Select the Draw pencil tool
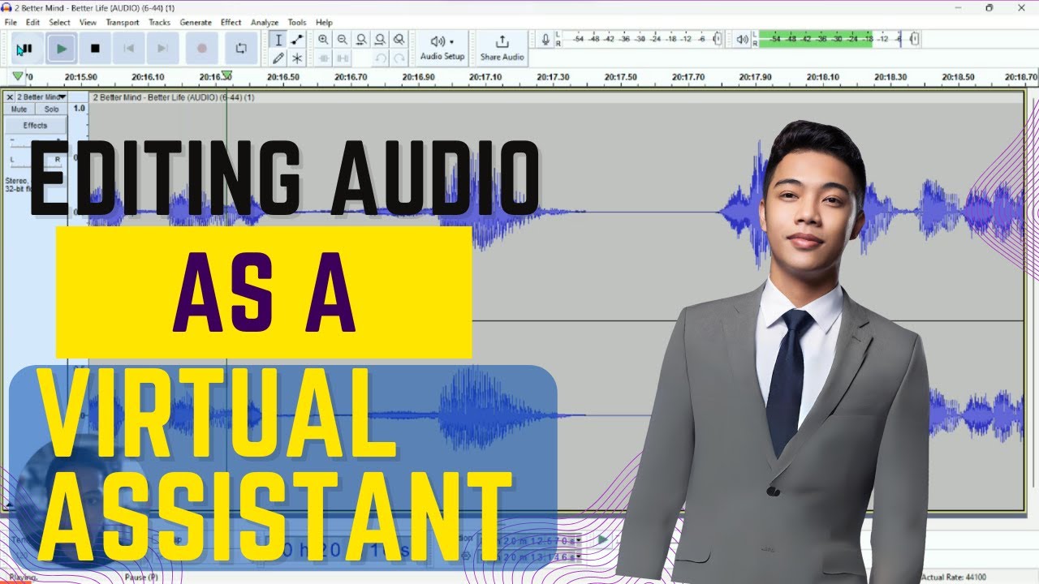This screenshot has height=584, width=1039. [x=278, y=58]
